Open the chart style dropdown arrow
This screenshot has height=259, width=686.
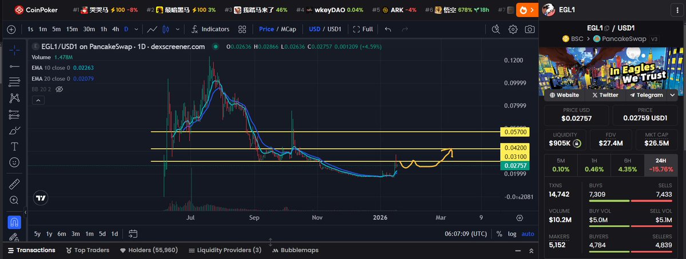178,29
